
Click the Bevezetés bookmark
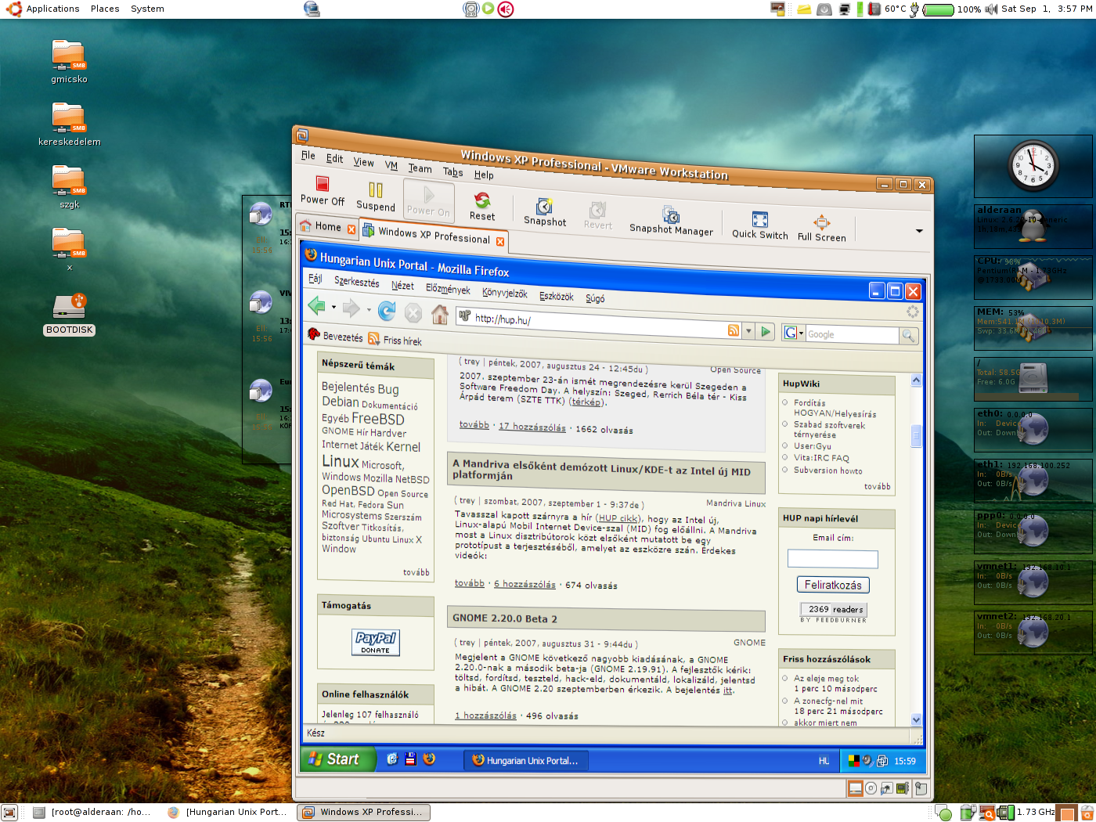[x=336, y=336]
